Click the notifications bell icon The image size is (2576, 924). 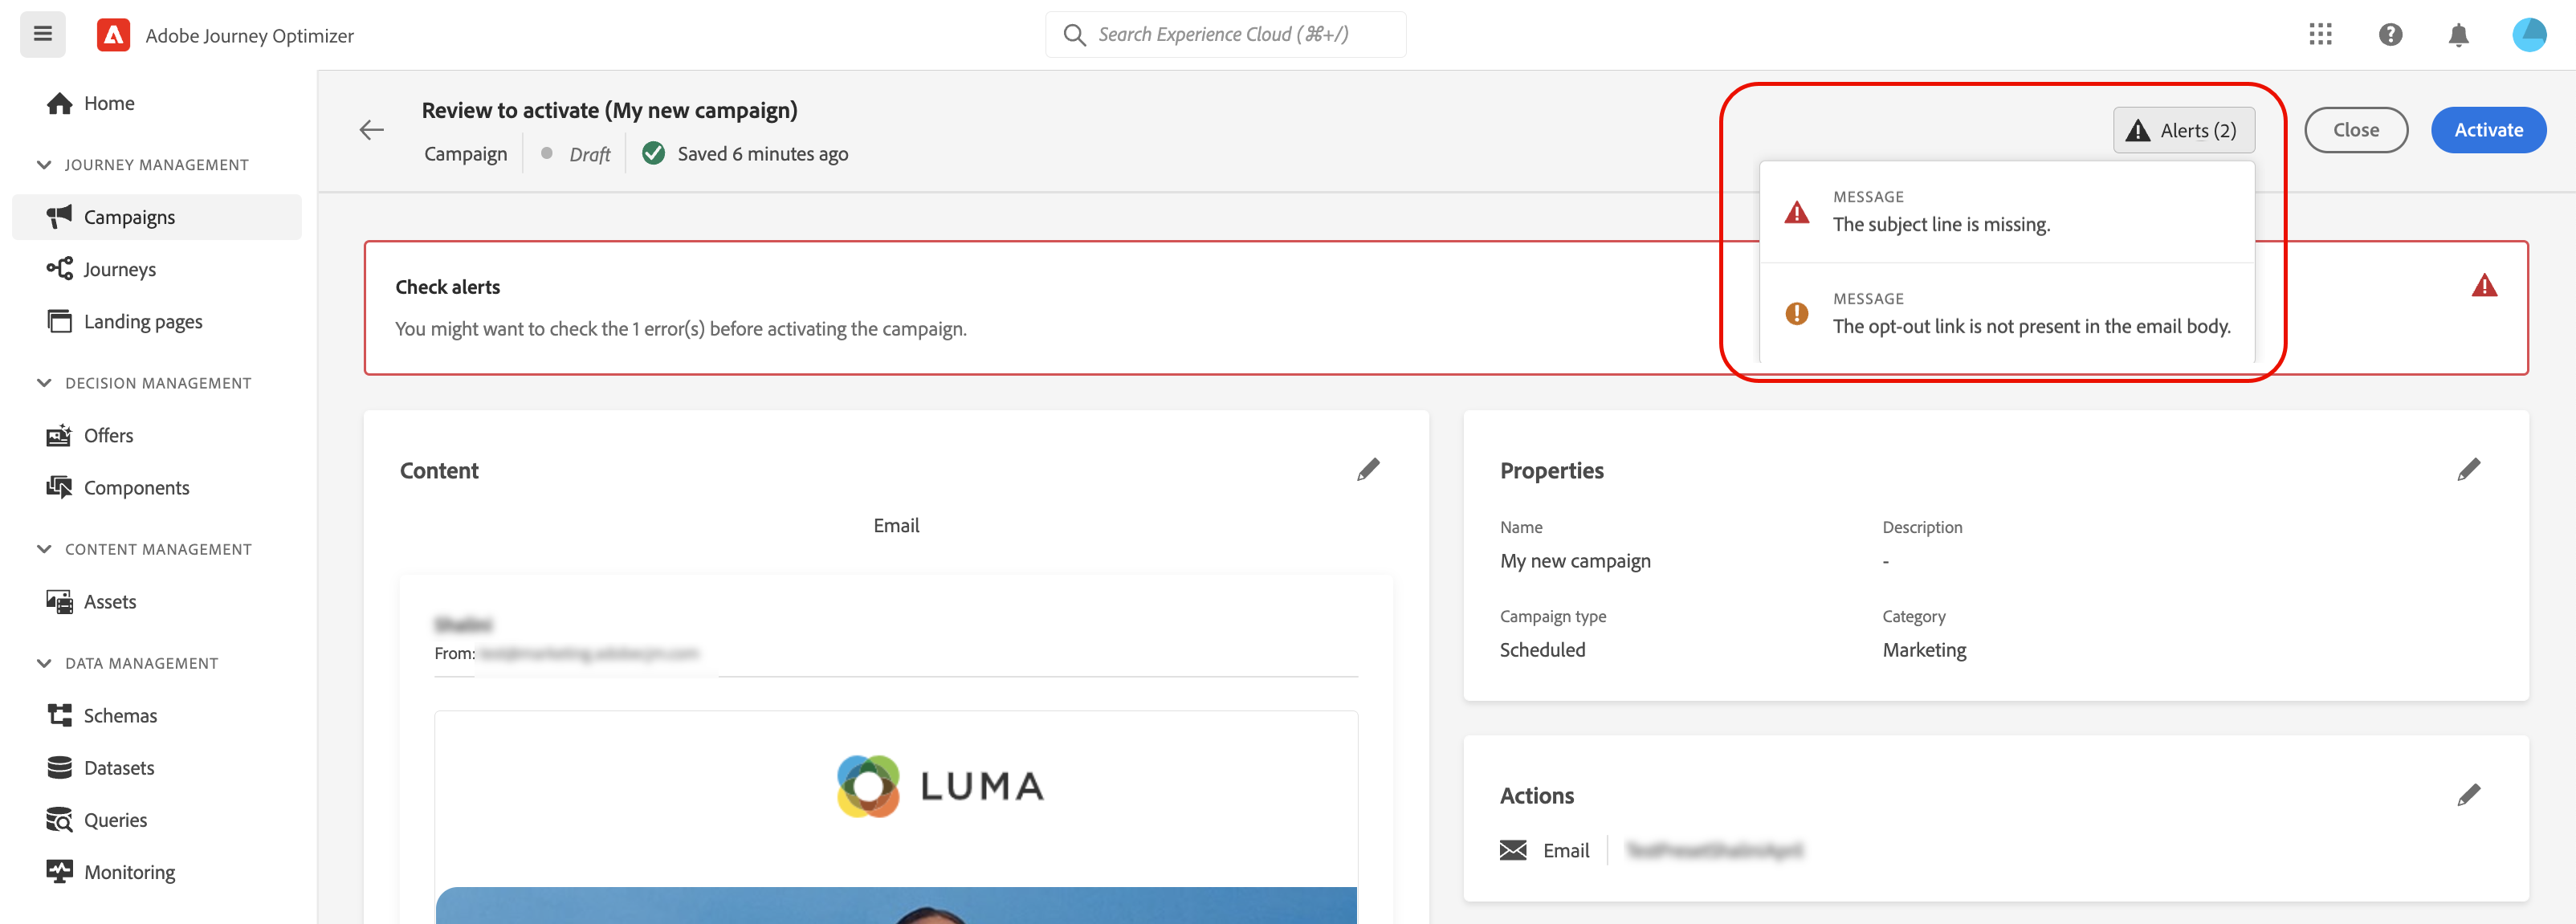coord(2458,35)
